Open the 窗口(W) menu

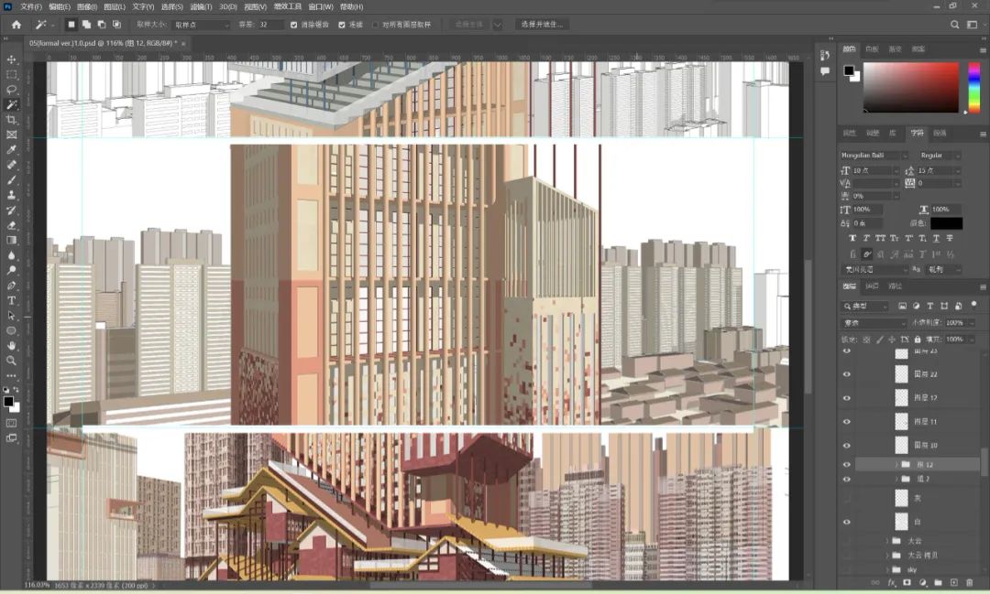[x=321, y=7]
